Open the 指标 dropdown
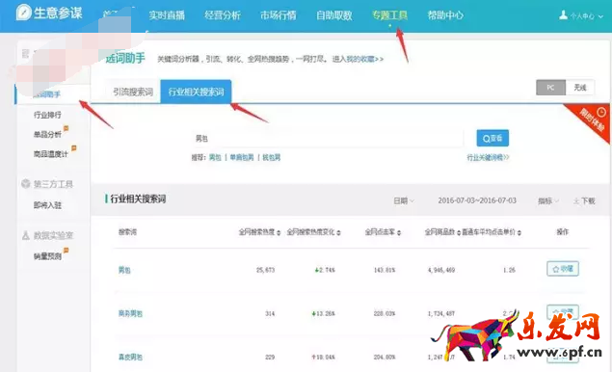The image size is (612, 372). [548, 201]
